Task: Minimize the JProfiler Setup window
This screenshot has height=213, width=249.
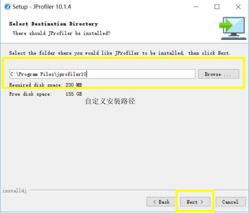Action: click(x=196, y=7)
